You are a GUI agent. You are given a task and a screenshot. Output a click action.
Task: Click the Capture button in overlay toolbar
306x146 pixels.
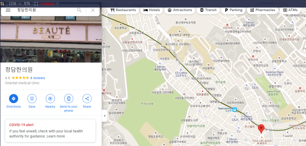tap(47, 4)
